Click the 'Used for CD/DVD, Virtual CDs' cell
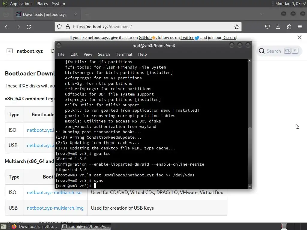 (157, 193)
